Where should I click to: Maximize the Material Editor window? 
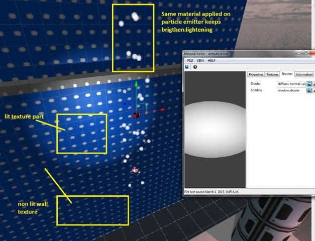(x=305, y=53)
